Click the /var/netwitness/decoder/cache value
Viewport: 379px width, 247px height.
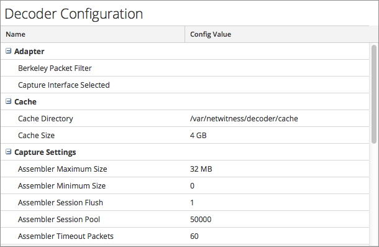[244, 119]
